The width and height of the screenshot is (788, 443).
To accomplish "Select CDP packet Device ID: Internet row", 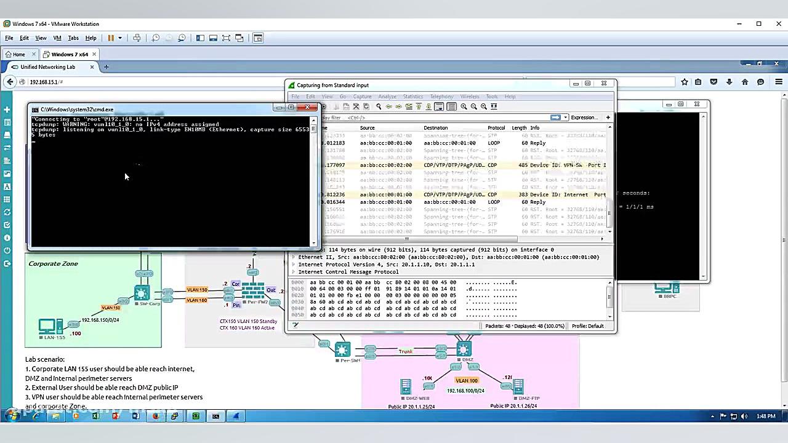I will coord(464,194).
